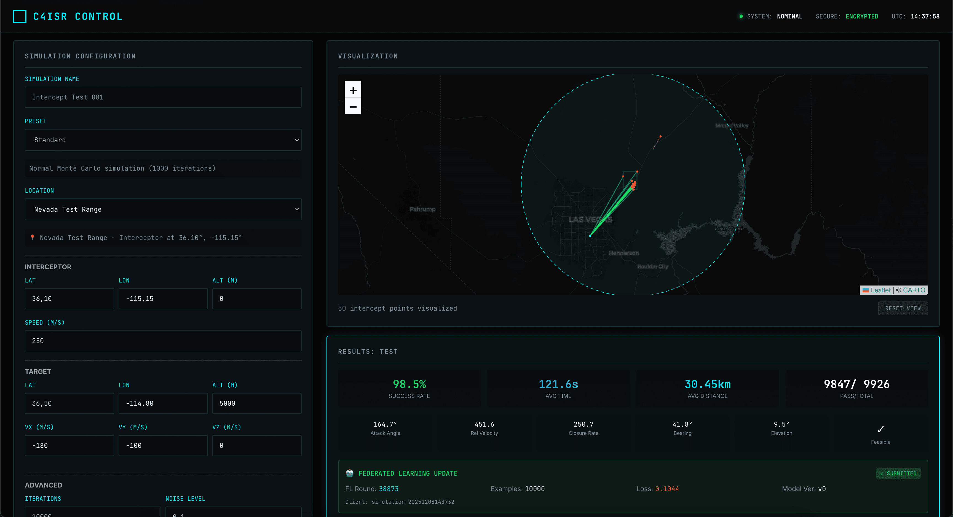Image resolution: width=953 pixels, height=517 pixels.
Task: Open the Location dropdown showing Nevada Test Range
Action: (x=163, y=209)
